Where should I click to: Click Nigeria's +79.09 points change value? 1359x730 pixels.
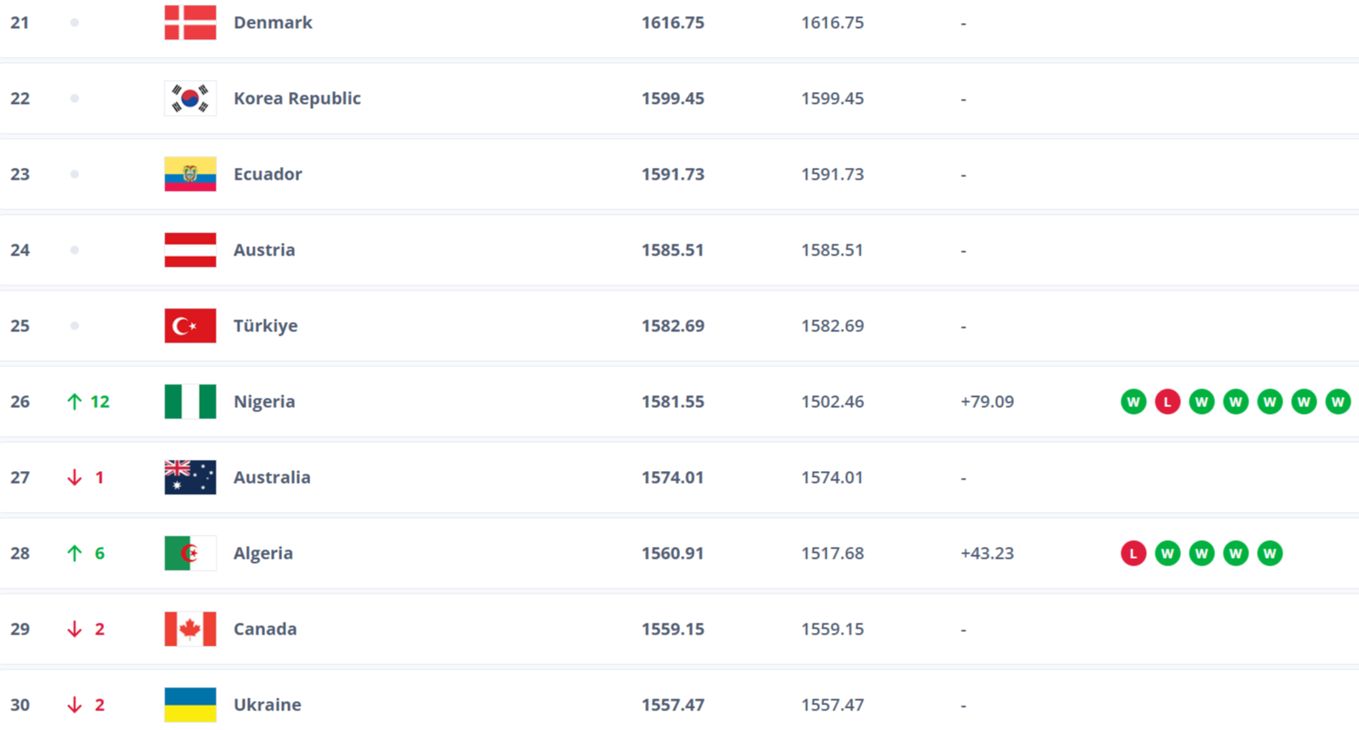(987, 402)
